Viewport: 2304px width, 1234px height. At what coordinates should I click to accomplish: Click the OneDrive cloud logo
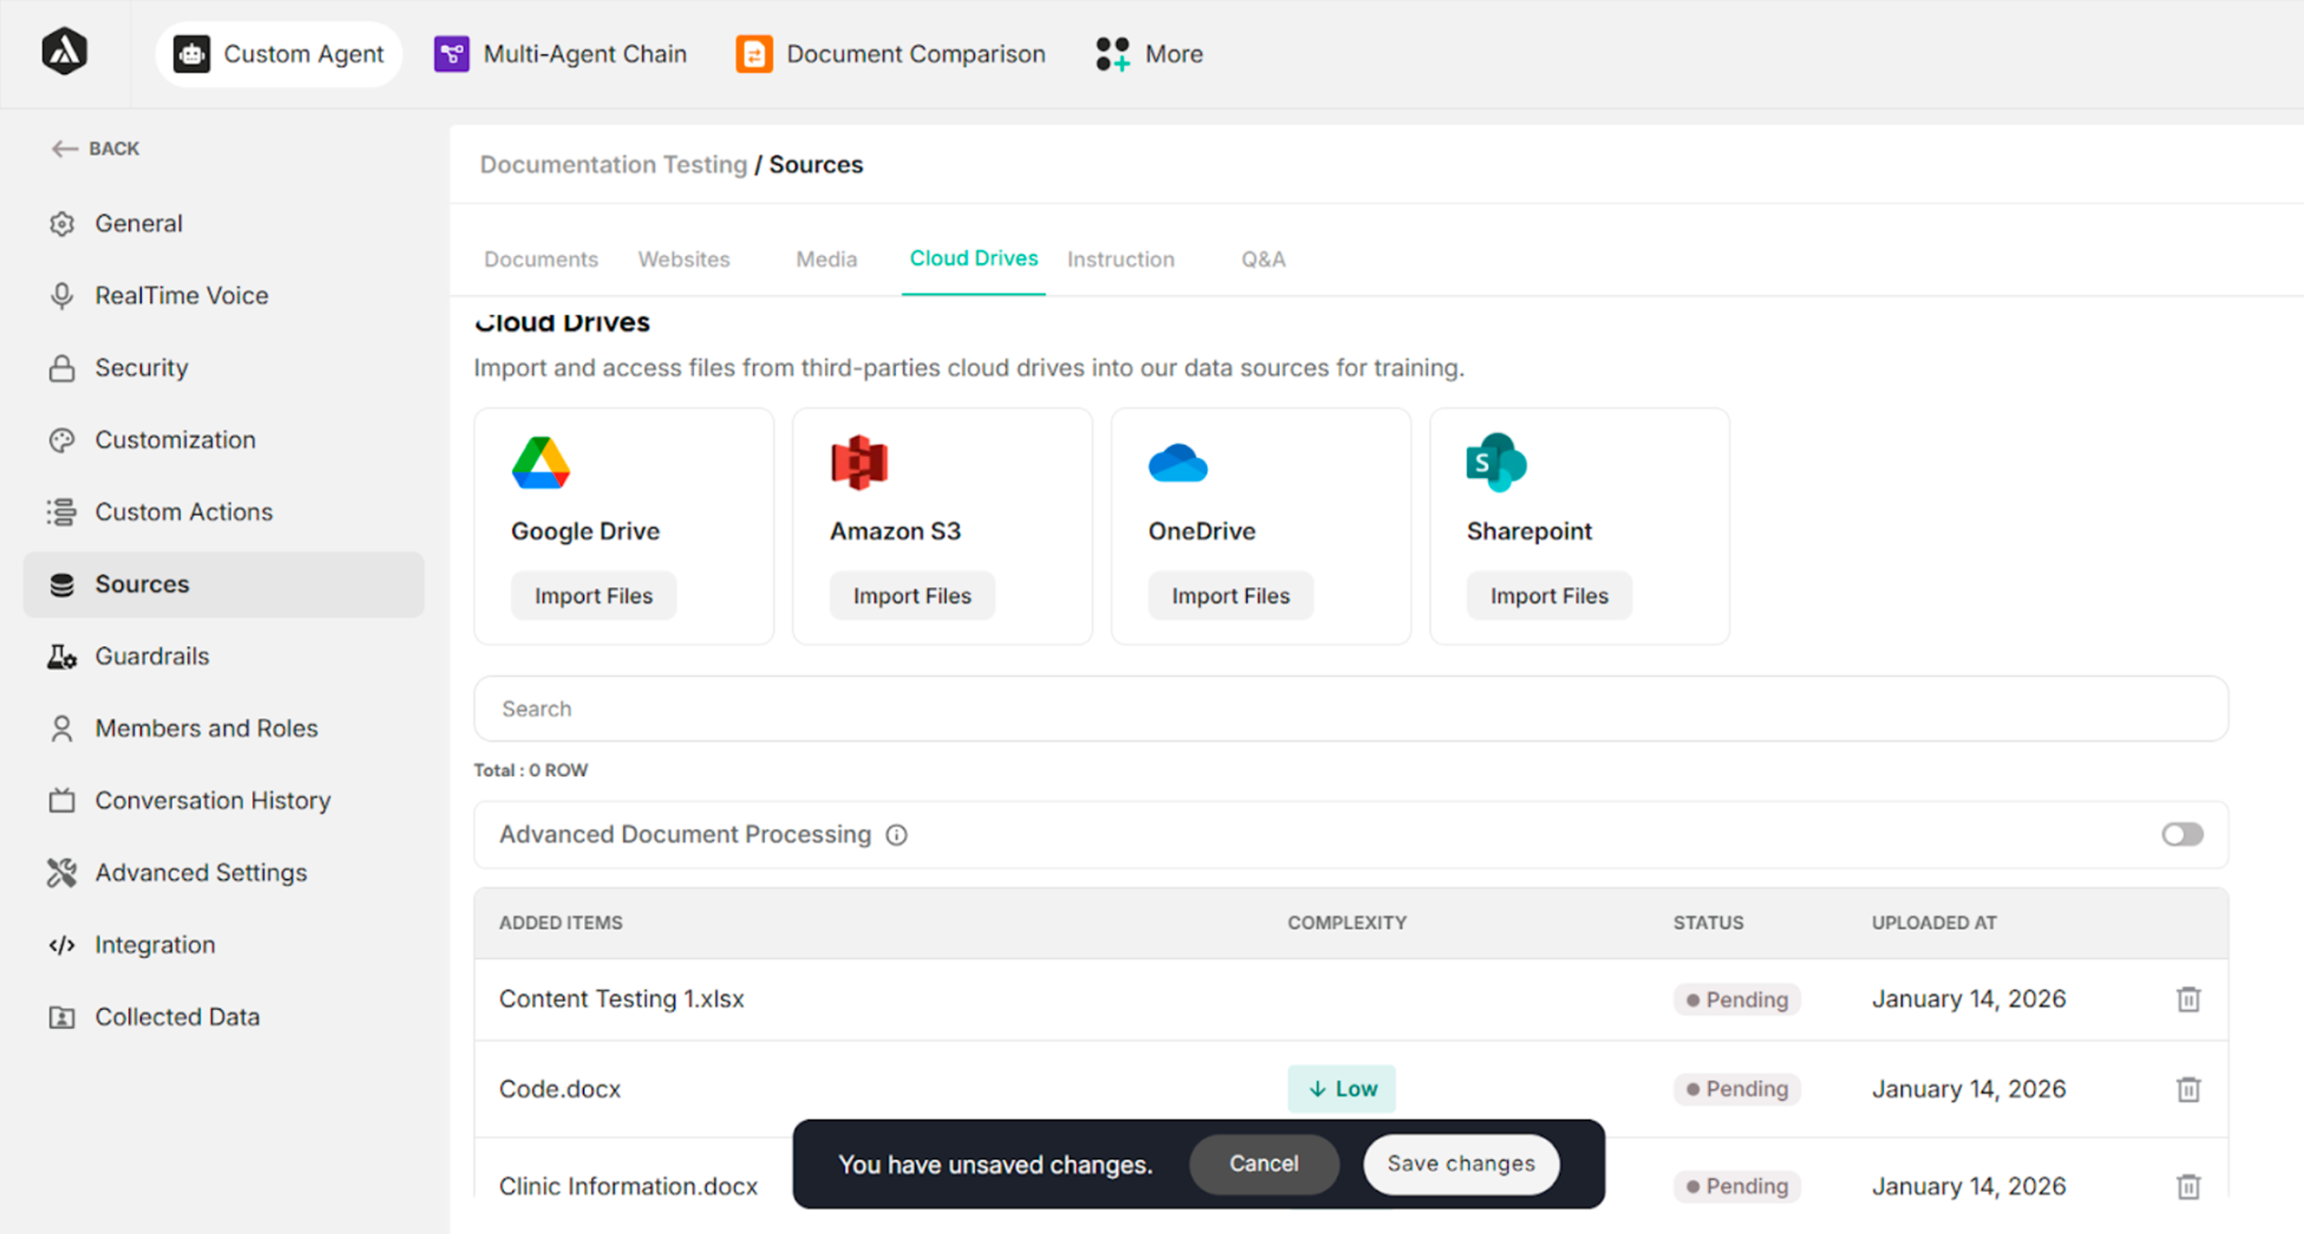tap(1177, 462)
